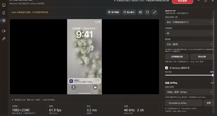Open the decoder 自动（推荐）dropdown
Viewport: 217px width, 116px height.
189,44
